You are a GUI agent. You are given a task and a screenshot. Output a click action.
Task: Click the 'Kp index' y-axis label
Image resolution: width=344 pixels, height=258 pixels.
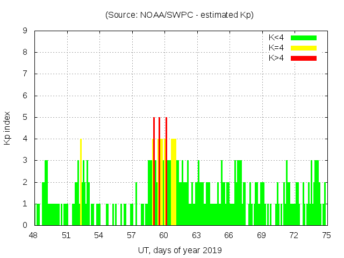[8, 128]
